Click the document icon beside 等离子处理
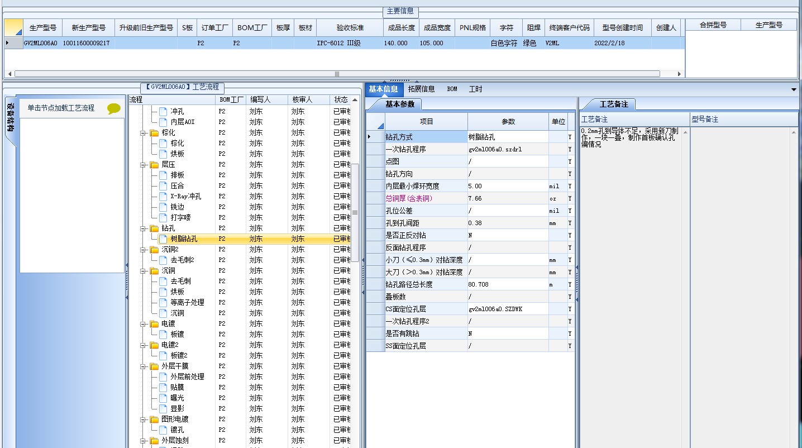 pos(163,302)
